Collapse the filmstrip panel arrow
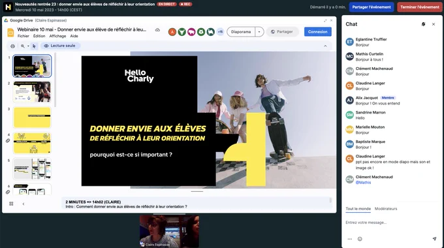Viewport: 444px width, 248px height. [24, 204]
